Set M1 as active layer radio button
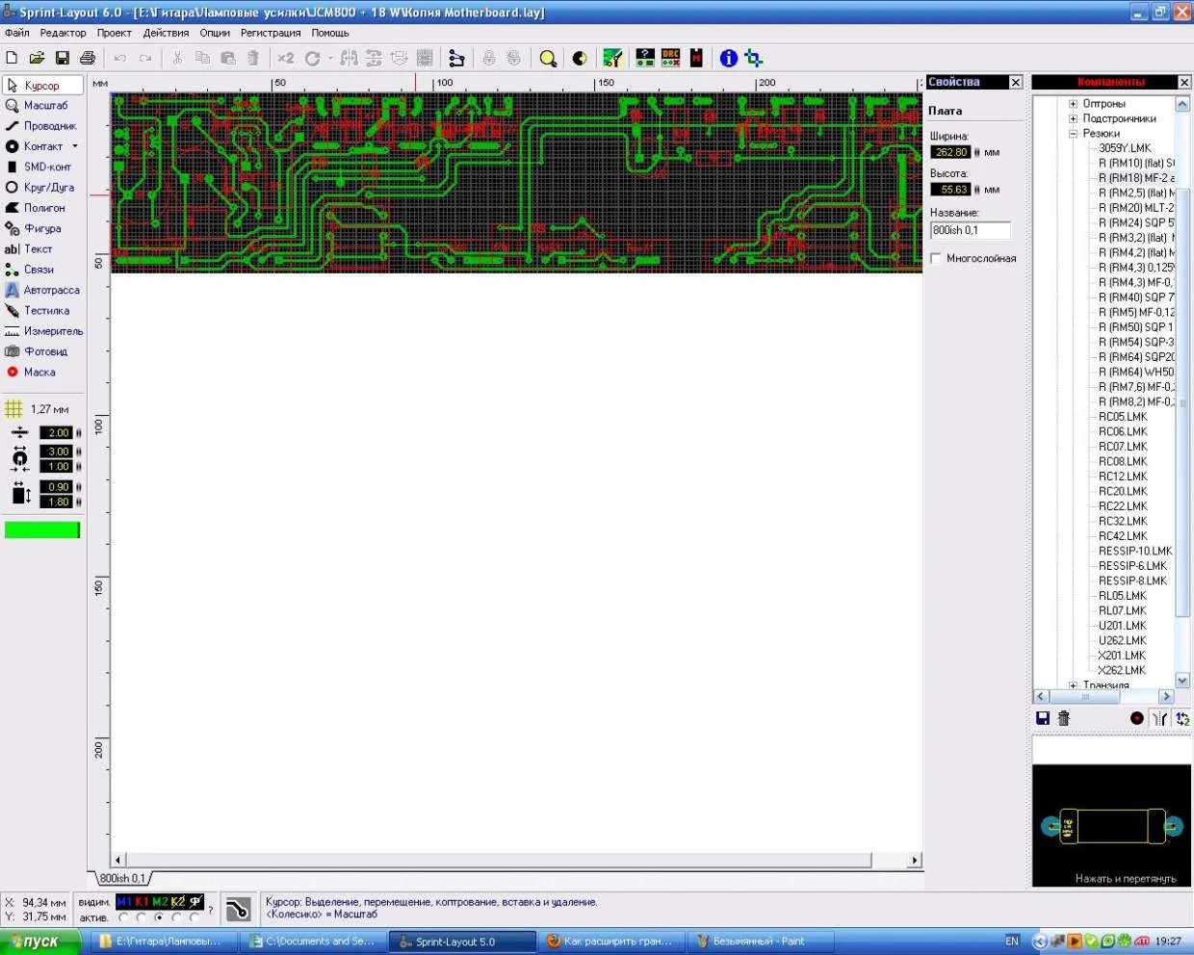Viewport: 1194px width, 955px height. pyautogui.click(x=123, y=918)
